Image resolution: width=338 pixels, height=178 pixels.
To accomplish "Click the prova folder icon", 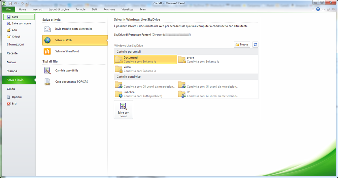I will (182, 60).
